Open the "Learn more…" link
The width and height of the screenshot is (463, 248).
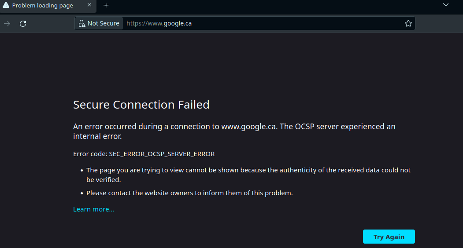tap(93, 209)
